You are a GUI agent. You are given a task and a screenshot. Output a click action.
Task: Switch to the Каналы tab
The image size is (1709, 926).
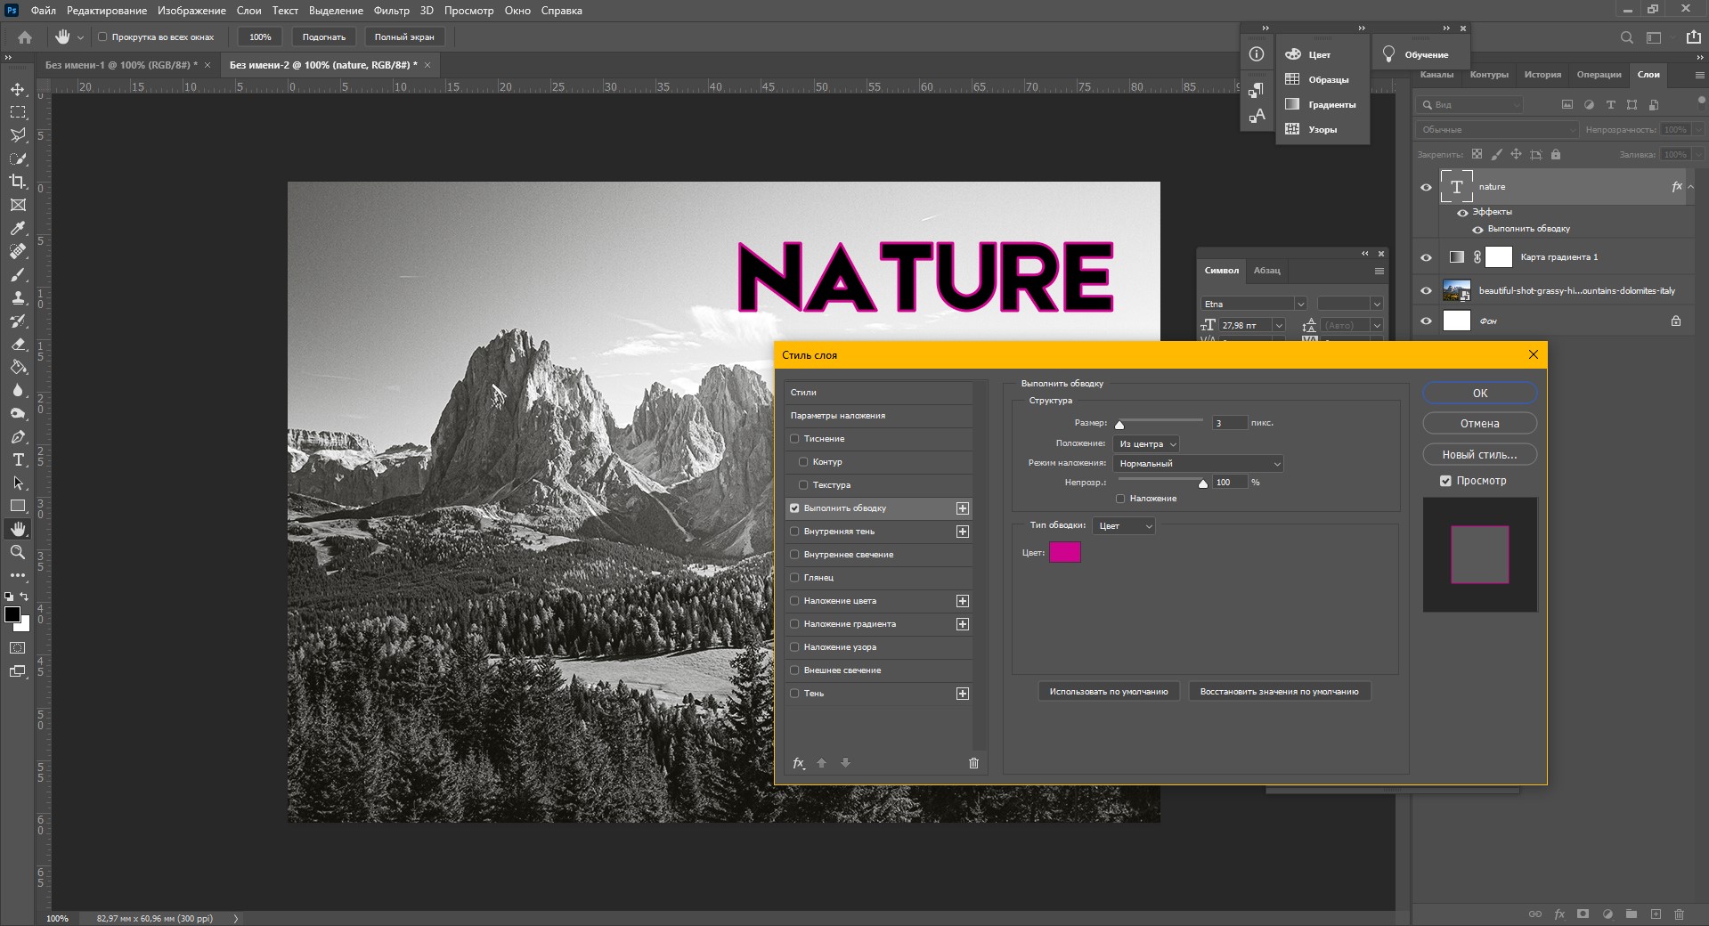click(1436, 75)
